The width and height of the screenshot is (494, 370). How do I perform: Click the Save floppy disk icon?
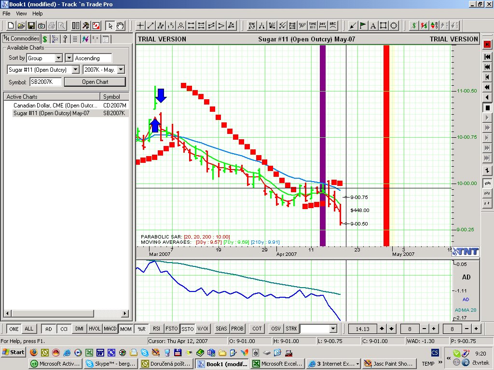click(x=31, y=26)
